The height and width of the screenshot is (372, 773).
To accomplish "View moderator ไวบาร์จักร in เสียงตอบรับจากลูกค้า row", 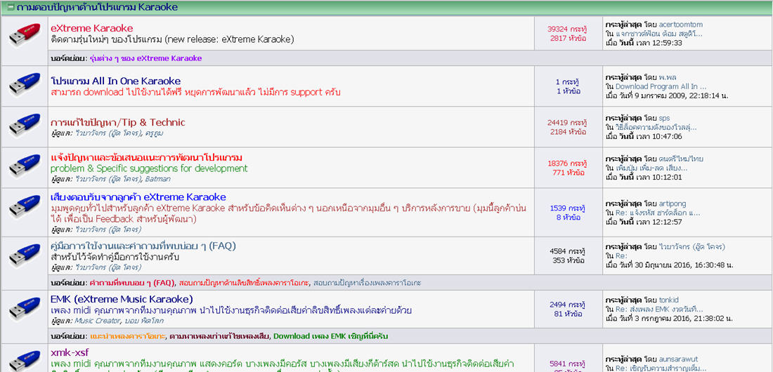I will 108,230.
